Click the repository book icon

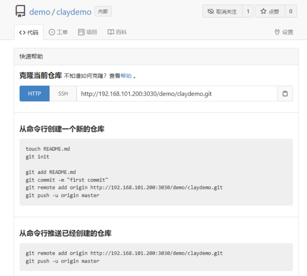(20, 12)
